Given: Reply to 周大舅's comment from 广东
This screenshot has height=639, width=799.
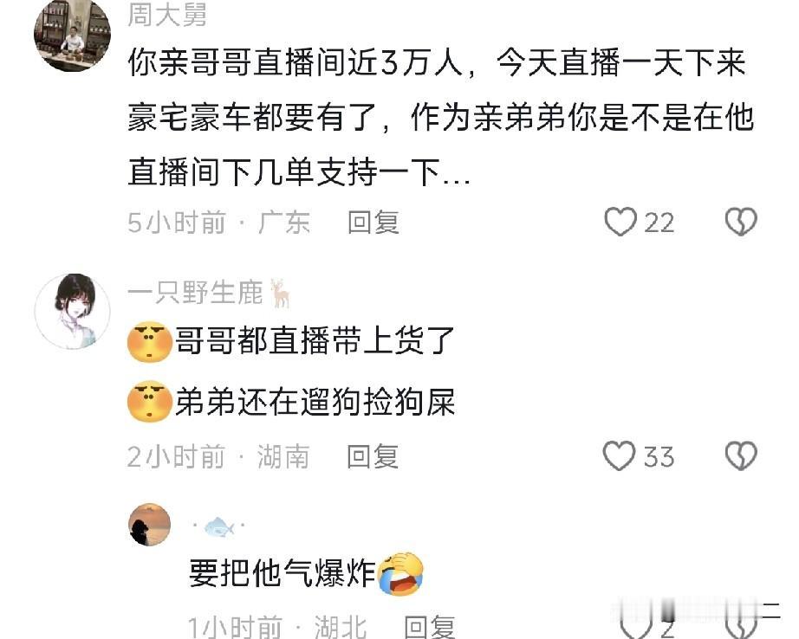Looking at the screenshot, I should pyautogui.click(x=373, y=223).
